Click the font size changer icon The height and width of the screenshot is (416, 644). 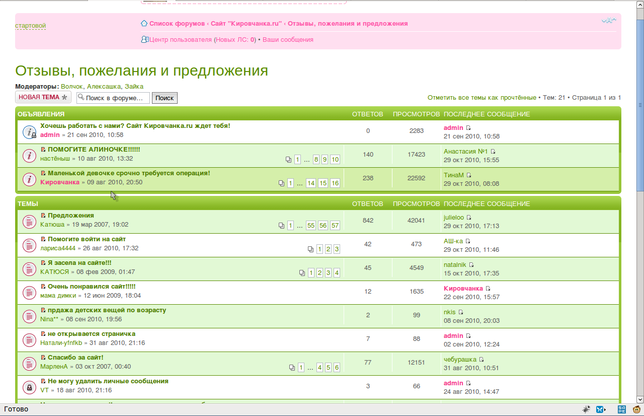point(609,20)
